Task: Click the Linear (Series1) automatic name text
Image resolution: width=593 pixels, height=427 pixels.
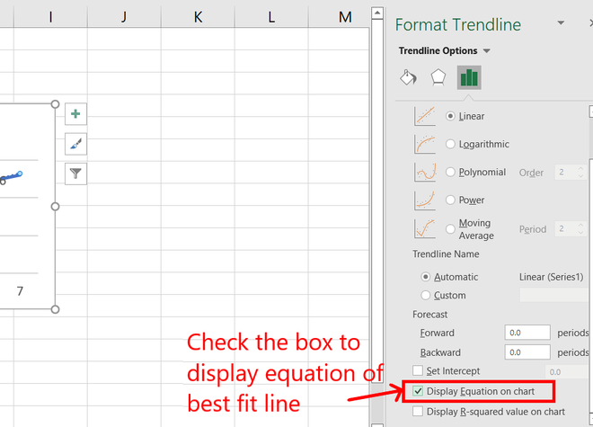Action: click(x=552, y=277)
